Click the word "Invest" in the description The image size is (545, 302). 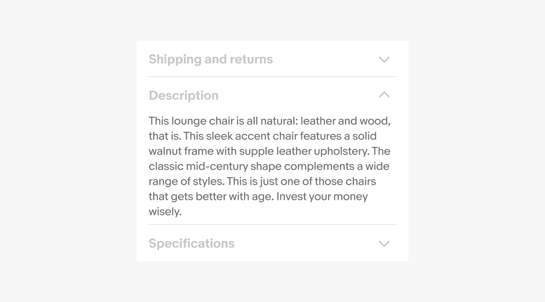(291, 196)
